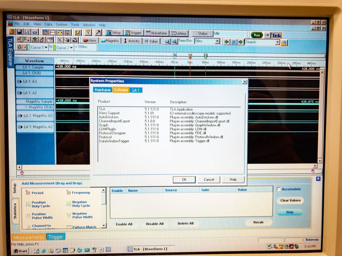Screen dimensions: 342x256
Task: Toggle the iView button
Action: click(x=90, y=41)
